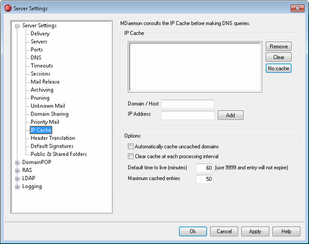Screen dimensions: 309x244
Task: Click into the Domain / Host field
Action: coord(188,104)
